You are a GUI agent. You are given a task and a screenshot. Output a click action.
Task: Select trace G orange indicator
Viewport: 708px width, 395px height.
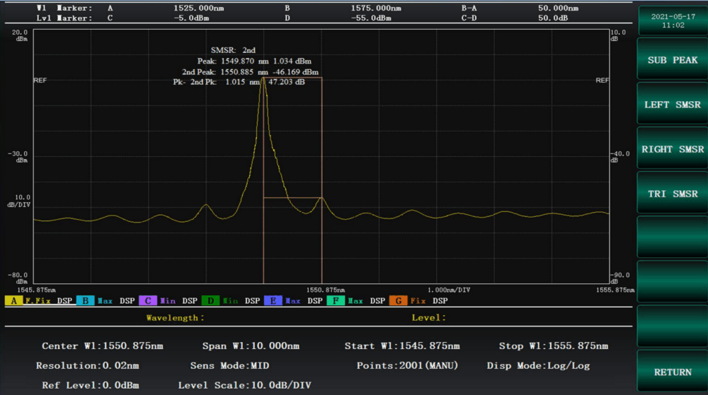click(399, 301)
